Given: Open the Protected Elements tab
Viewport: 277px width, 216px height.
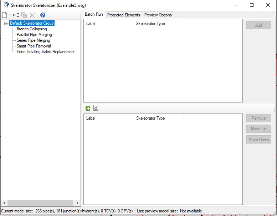Looking at the screenshot, I should click(x=123, y=15).
